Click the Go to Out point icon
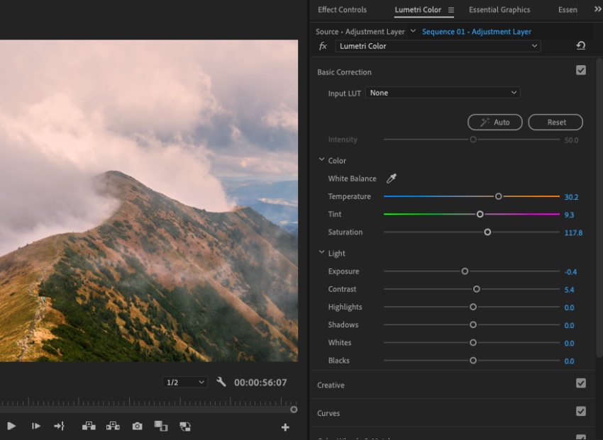This screenshot has width=603, height=440. click(59, 426)
